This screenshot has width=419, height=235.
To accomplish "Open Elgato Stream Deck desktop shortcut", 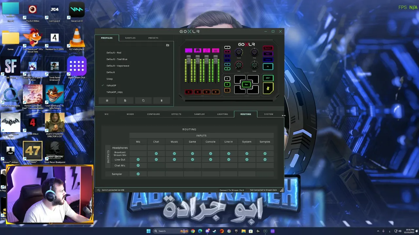I will click(x=77, y=68).
